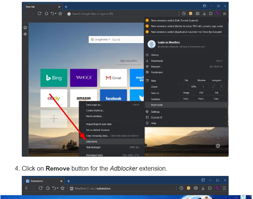The height and width of the screenshot is (199, 253).
Task: Click the screenshot camera icon in upper toolbar
Action: [x=197, y=14]
